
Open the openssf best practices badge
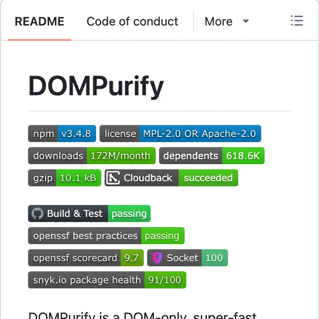[x=106, y=236]
